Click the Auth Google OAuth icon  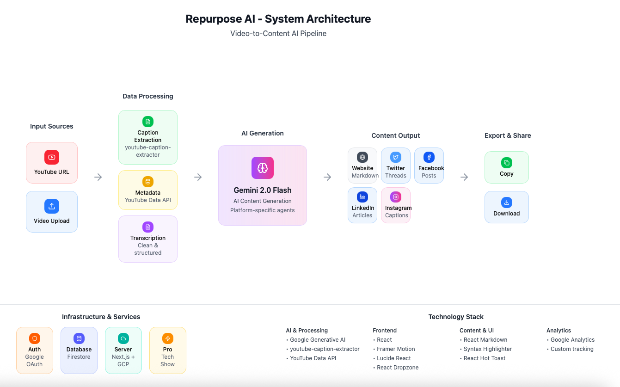(35, 338)
